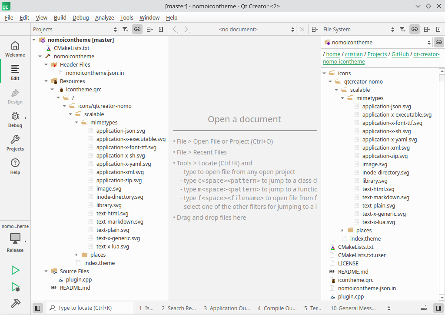Click the CMakeLists.txt icon in Projects tree
This screenshot has height=315, width=445.
tap(49, 48)
